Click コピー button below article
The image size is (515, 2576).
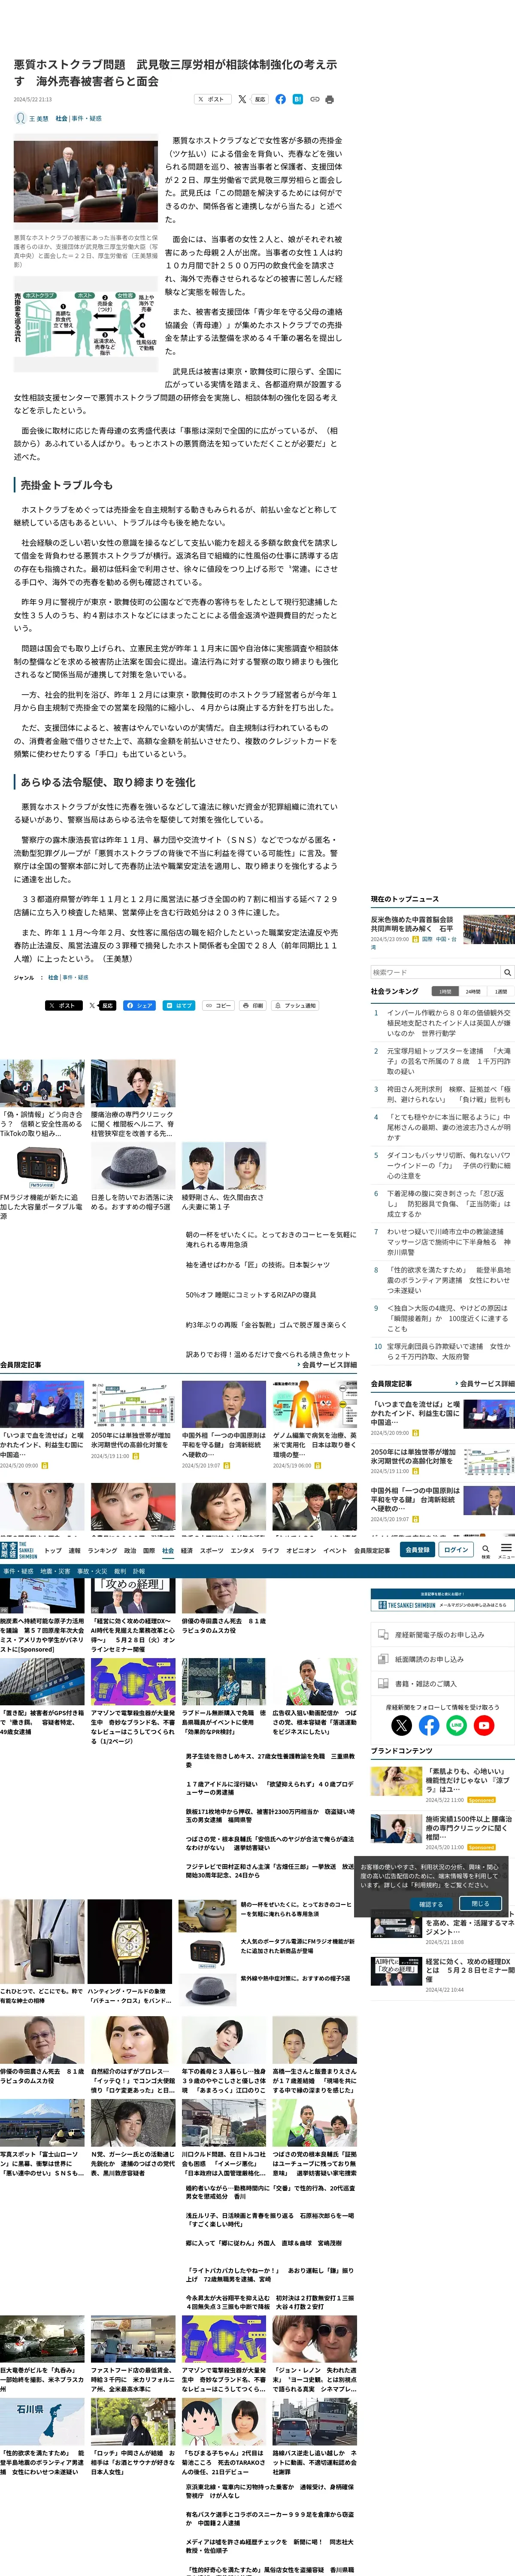218,1005
